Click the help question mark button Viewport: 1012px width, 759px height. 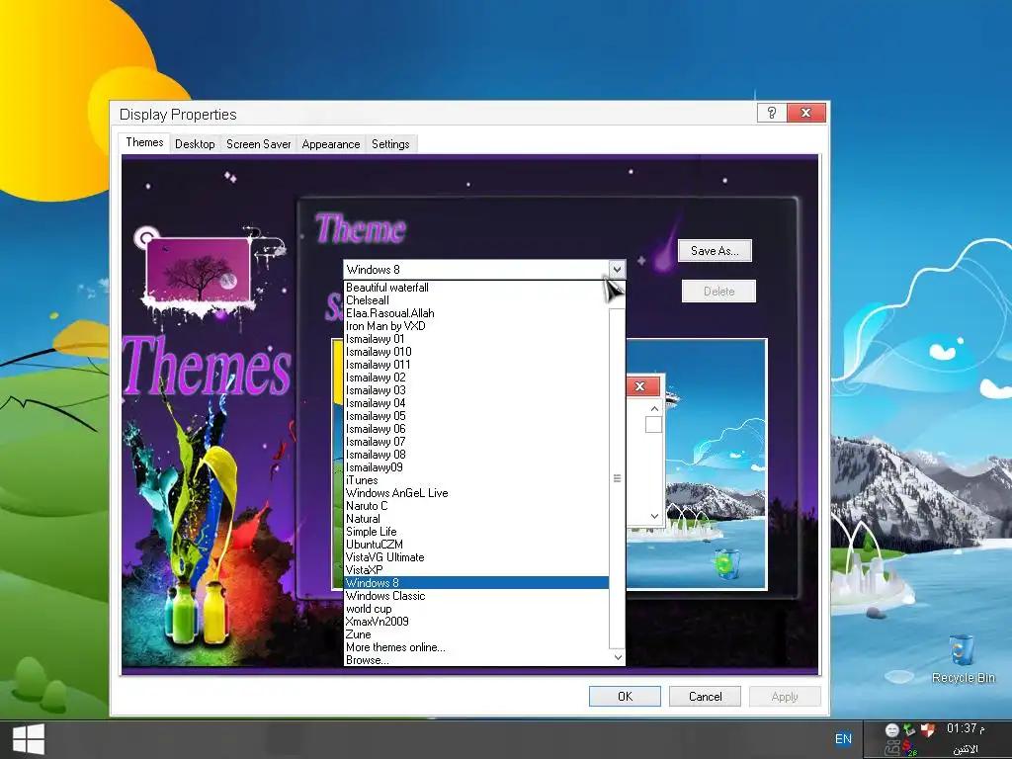coord(771,113)
